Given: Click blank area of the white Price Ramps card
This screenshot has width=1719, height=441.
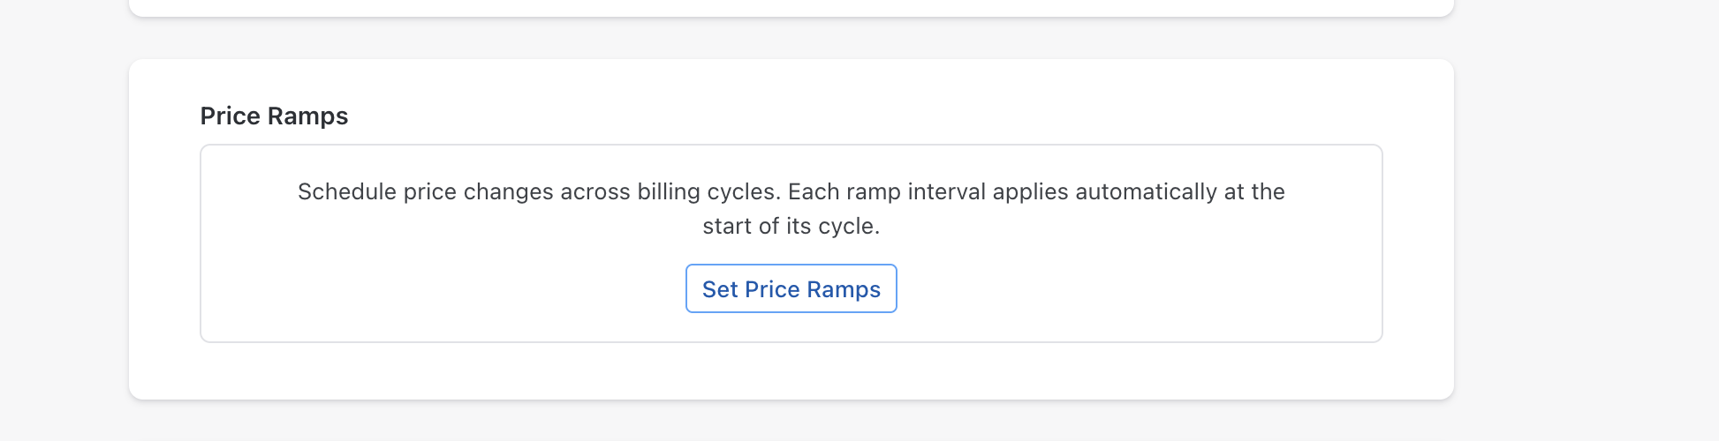Looking at the screenshot, I should (795, 370).
